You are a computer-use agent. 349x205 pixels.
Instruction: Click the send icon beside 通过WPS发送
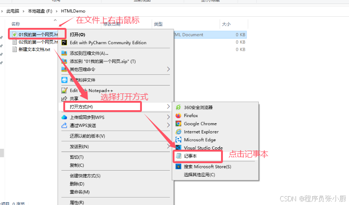64,125
